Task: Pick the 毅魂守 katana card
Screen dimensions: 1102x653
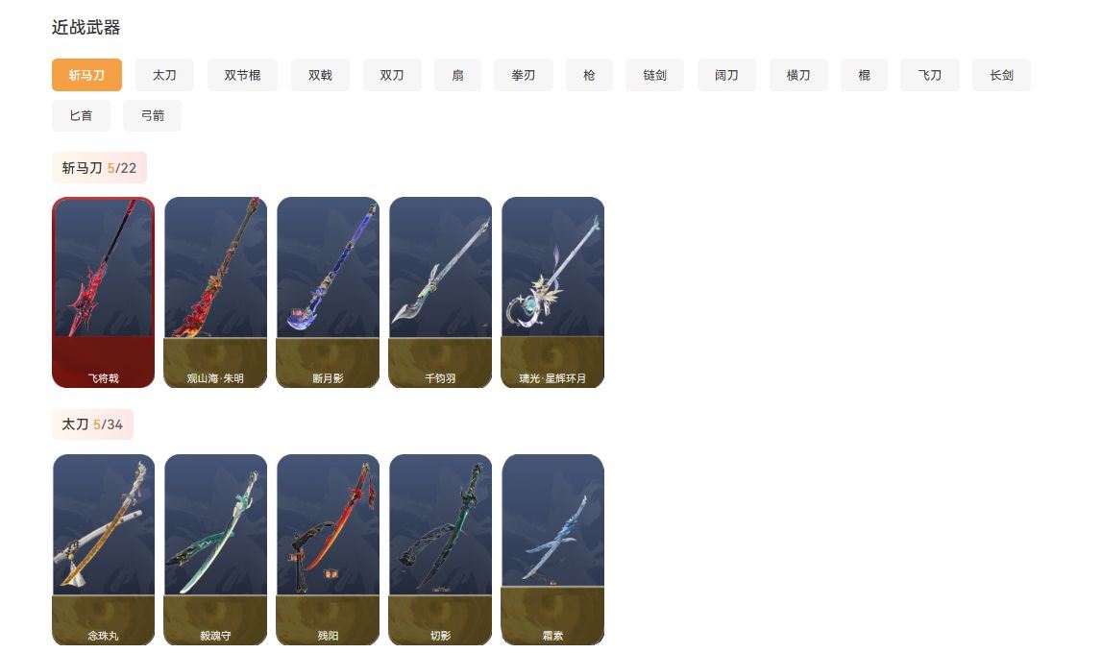Action: pyautogui.click(x=216, y=550)
